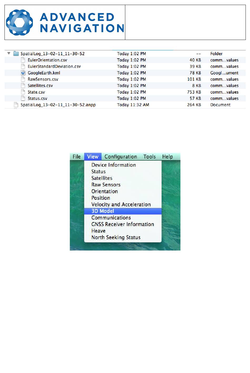Choose Raw Sensors menu entry
The width and height of the screenshot is (250, 373).
(x=123, y=185)
